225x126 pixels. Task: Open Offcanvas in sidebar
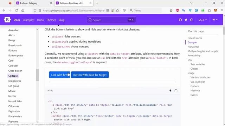(14, 106)
